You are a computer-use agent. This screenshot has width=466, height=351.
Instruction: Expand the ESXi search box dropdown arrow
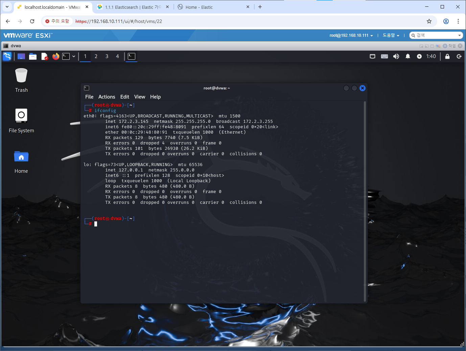coord(460,35)
